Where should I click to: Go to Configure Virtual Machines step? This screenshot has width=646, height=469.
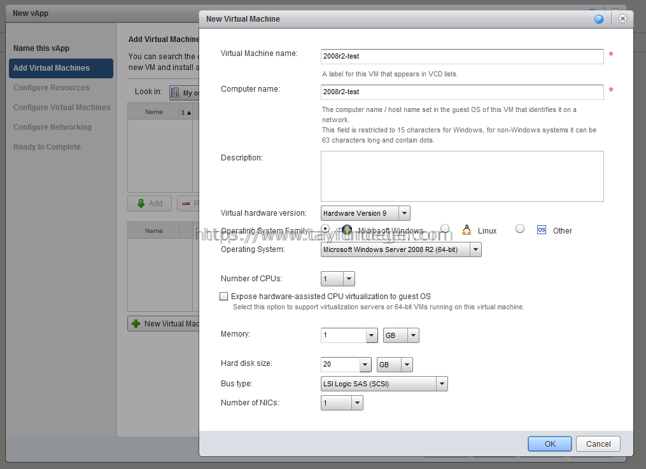pos(62,108)
